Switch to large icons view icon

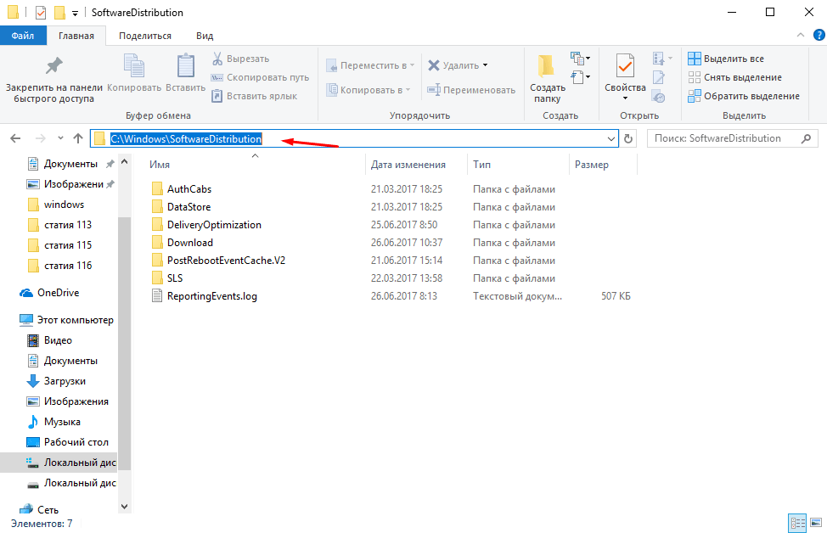click(816, 523)
